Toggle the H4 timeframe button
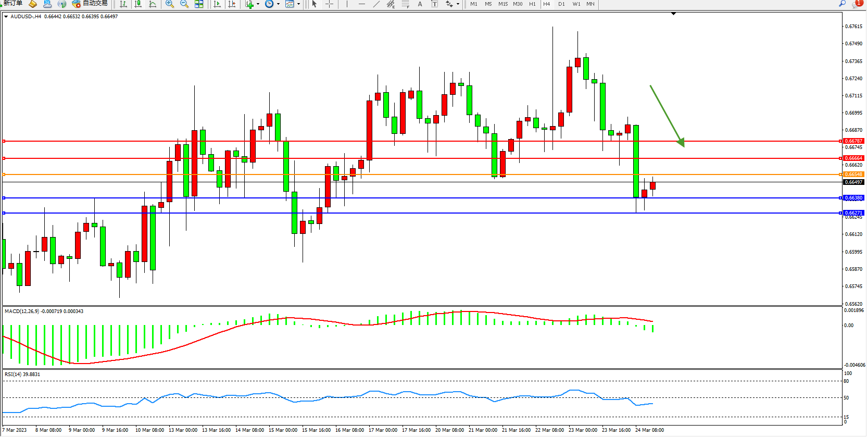This screenshot has width=867, height=437. pyautogui.click(x=547, y=4)
